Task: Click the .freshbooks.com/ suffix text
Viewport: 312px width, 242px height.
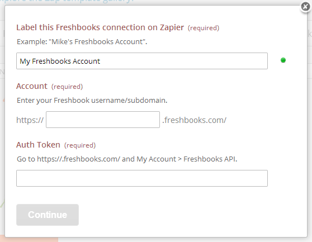Action: (194, 120)
